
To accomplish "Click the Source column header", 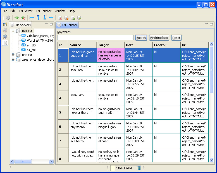I will pyautogui.click(x=83, y=45).
